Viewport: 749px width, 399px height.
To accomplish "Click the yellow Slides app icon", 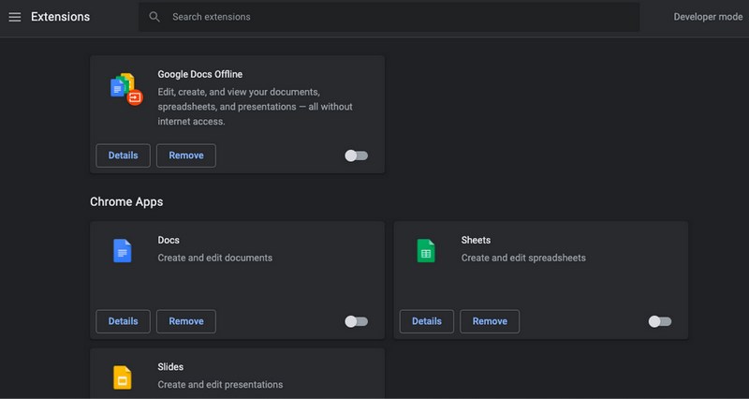I will coord(123,377).
